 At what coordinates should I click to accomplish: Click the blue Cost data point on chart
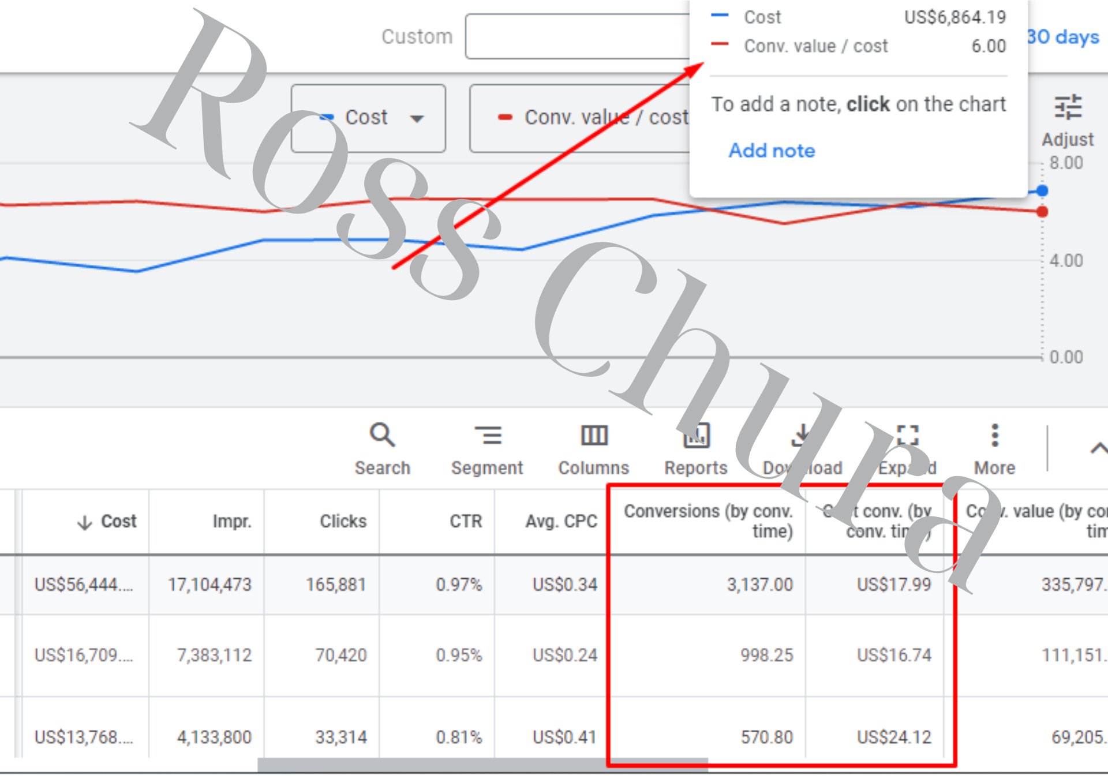pos(1042,191)
